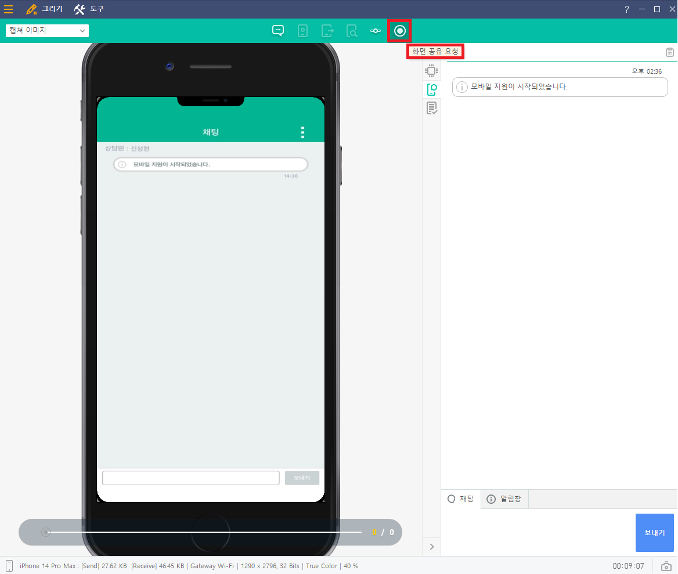Click the 모바일 지원이 시작되었습니다 message in the right panel
Image resolution: width=678 pixels, height=574 pixels.
tap(560, 87)
